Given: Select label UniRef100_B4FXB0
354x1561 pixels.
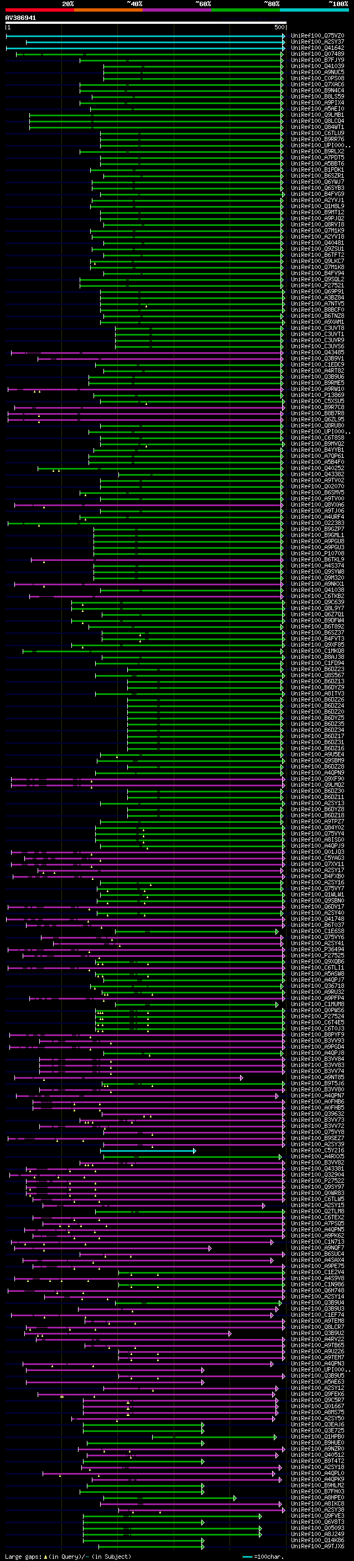Looking at the screenshot, I should pos(317,876).
